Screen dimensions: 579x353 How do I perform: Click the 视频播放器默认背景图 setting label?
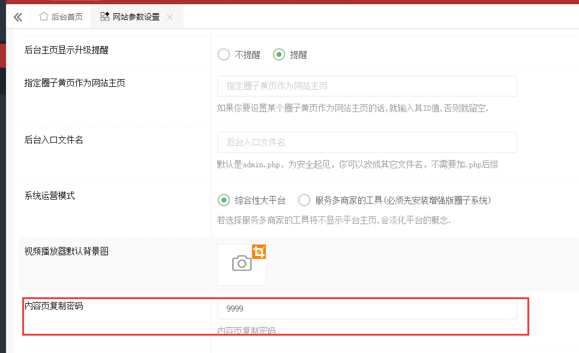tap(67, 252)
